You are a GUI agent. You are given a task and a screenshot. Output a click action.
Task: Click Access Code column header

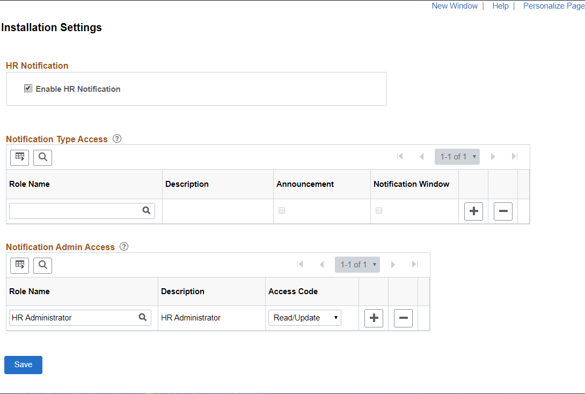[293, 291]
